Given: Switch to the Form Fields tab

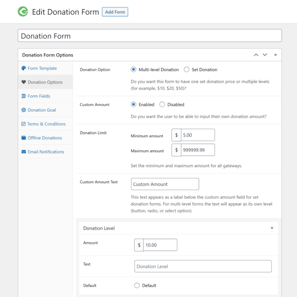Looking at the screenshot, I should pyautogui.click(x=45, y=96).
